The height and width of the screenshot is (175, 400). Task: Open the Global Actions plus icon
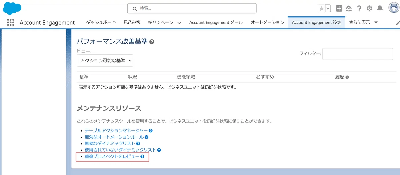coord(339,9)
